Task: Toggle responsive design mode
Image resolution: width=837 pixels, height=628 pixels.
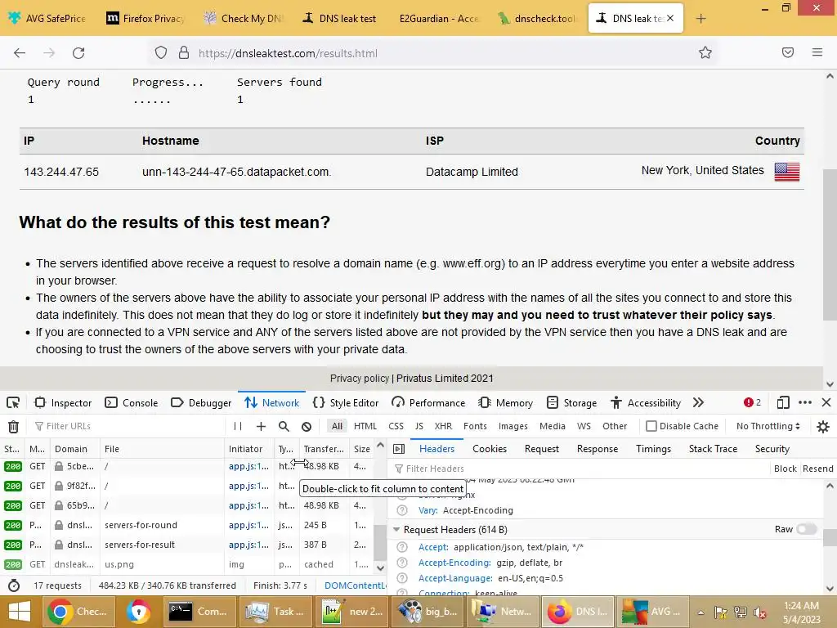Action: [x=783, y=402]
